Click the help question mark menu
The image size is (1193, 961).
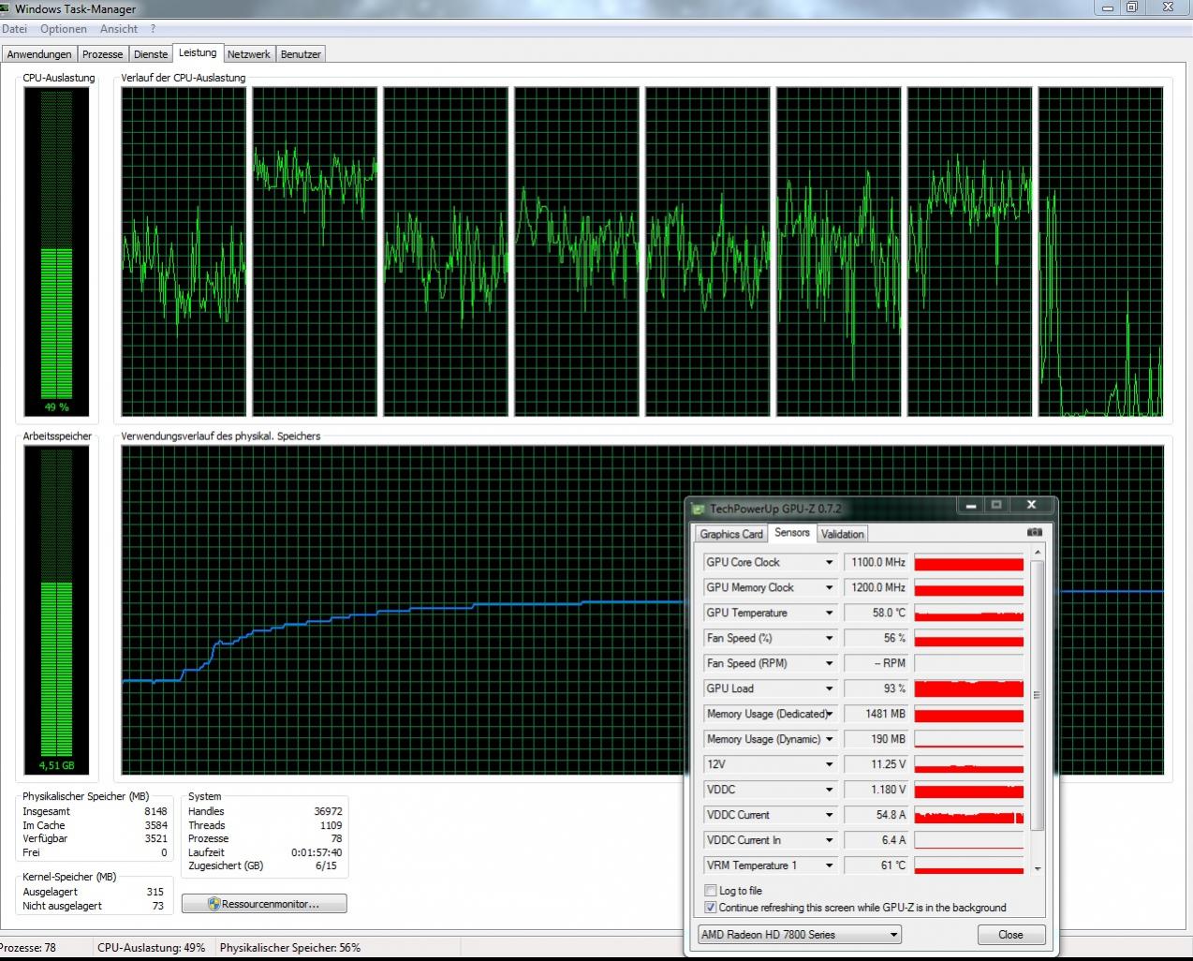pyautogui.click(x=153, y=29)
